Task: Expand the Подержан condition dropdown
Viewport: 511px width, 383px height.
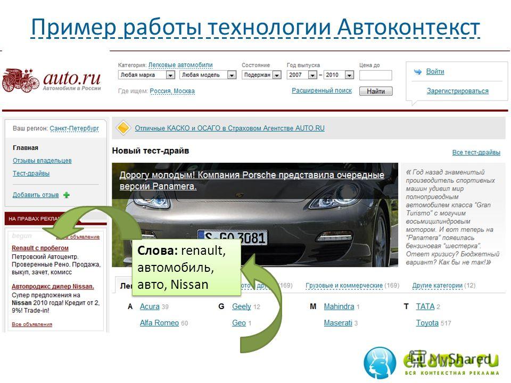Action: 261,75
